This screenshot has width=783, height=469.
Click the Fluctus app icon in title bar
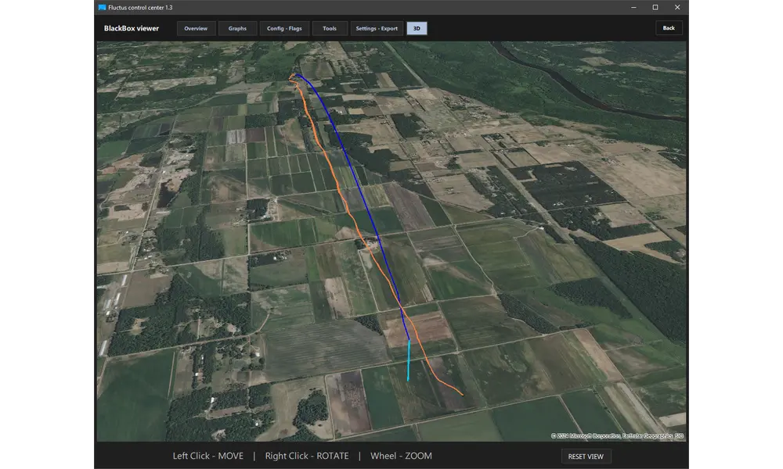(102, 7)
